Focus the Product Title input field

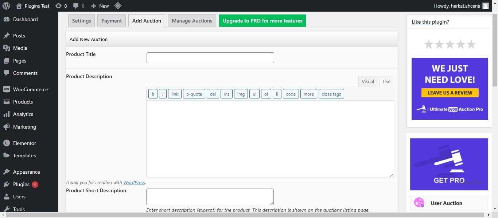point(210,58)
